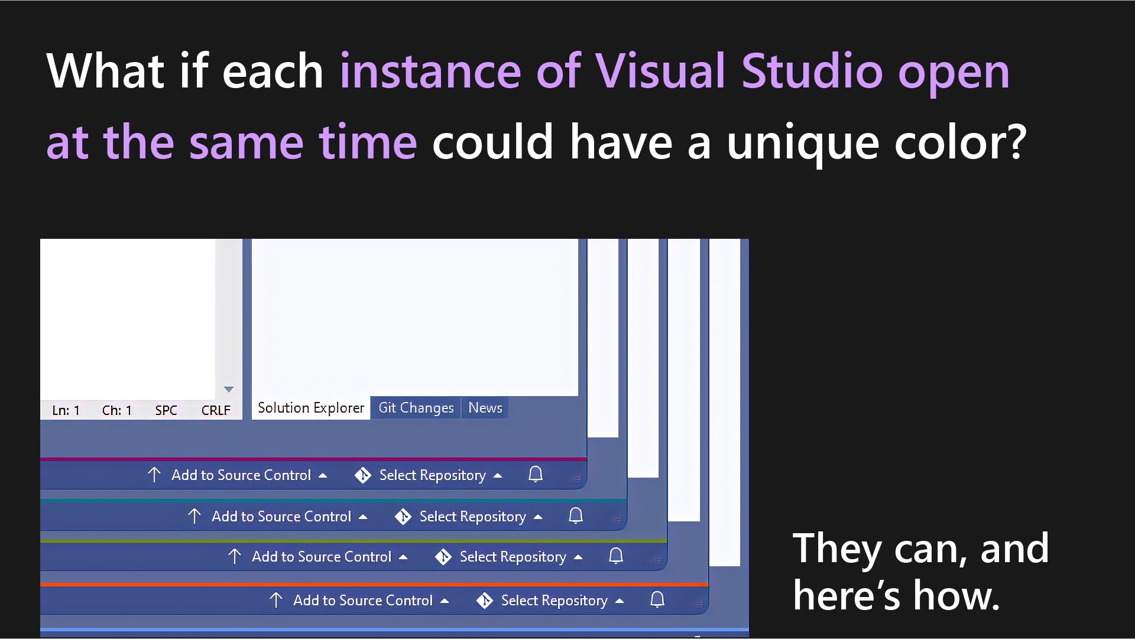Click the notification bell on the bottom toolbar
Viewport: 1135px width, 639px height.
click(x=656, y=600)
